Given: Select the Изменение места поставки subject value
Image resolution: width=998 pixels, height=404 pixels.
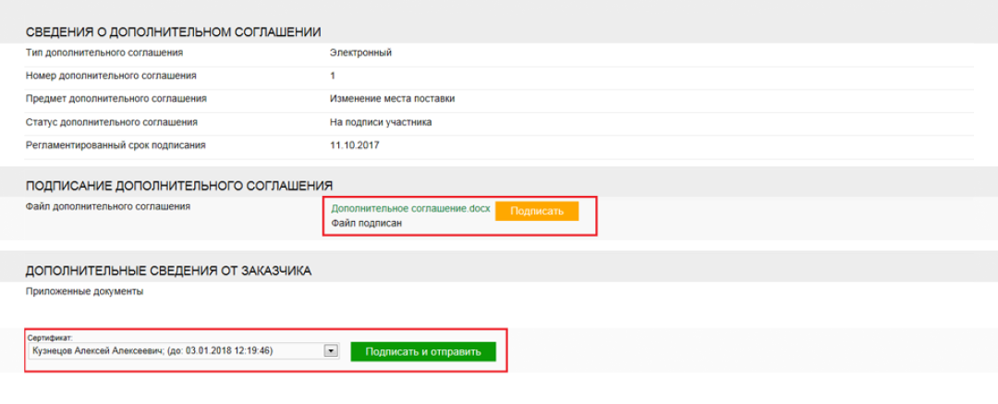Looking at the screenshot, I should (x=392, y=99).
